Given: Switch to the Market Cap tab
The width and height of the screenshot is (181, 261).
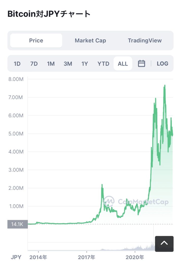Looking at the screenshot, I should click(x=90, y=41).
